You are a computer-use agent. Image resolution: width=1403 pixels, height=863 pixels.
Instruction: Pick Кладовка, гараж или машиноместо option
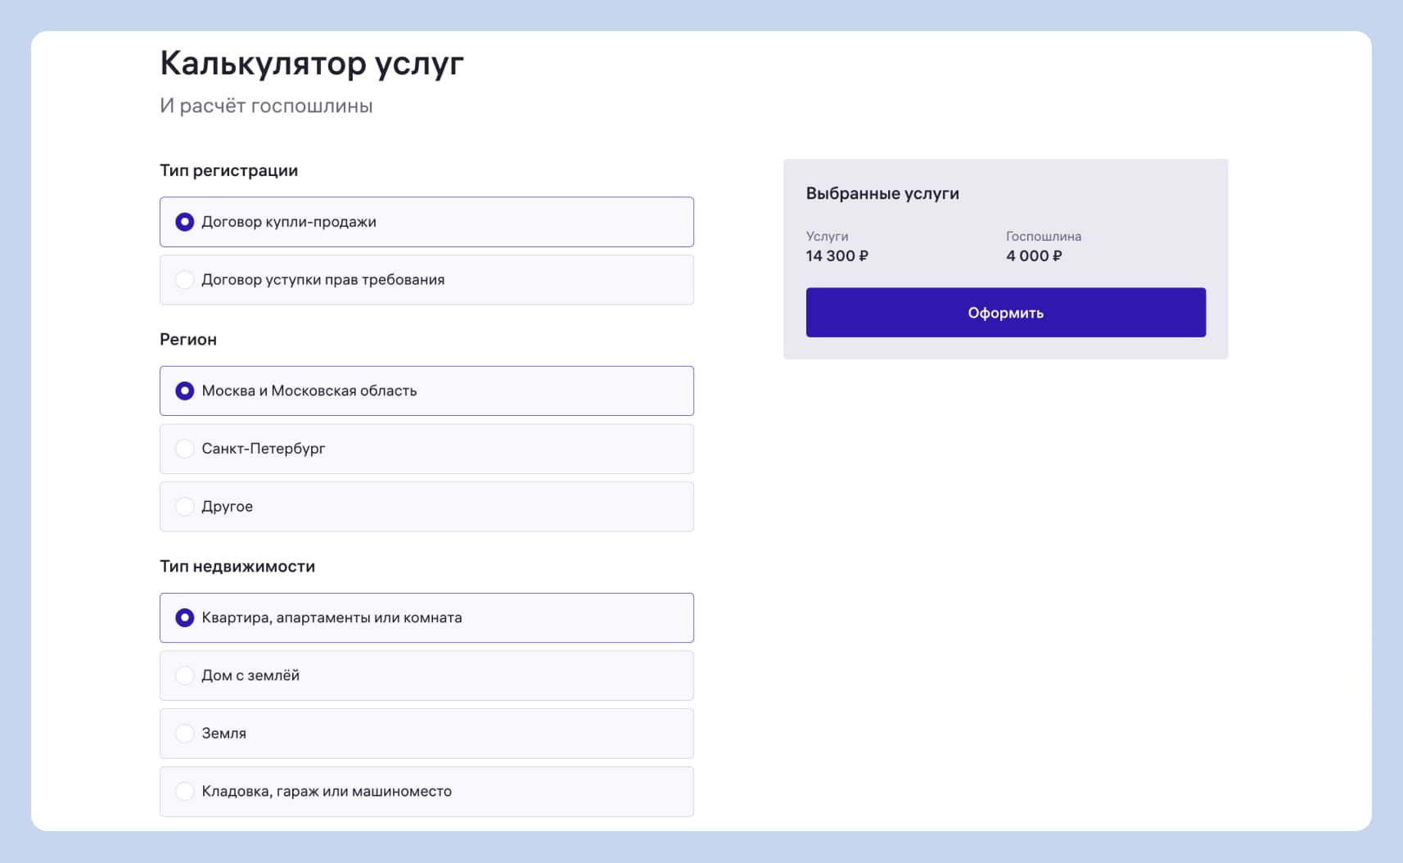pyautogui.click(x=185, y=792)
